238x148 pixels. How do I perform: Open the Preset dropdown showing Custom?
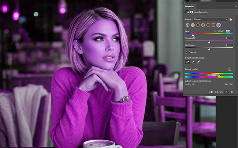tap(211, 19)
